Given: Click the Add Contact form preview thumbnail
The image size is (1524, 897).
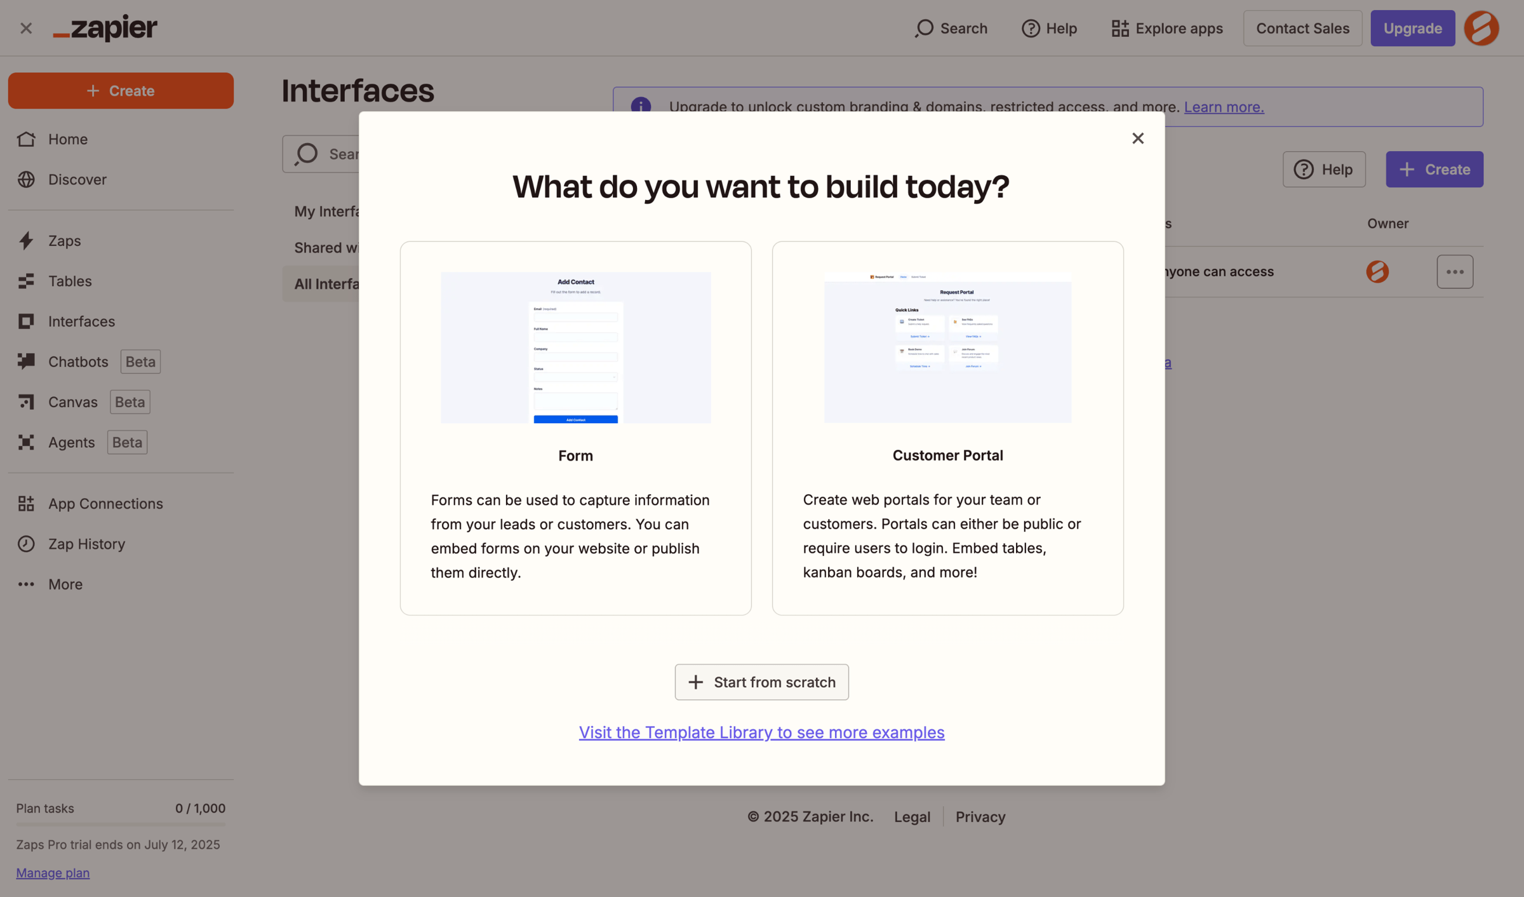Looking at the screenshot, I should tap(575, 347).
